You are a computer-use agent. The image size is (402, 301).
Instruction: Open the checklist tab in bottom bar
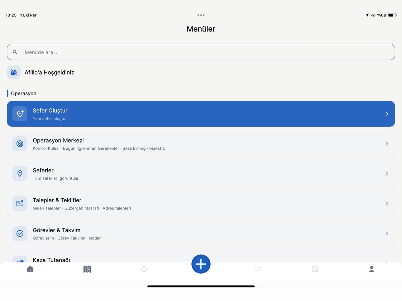[258, 269]
